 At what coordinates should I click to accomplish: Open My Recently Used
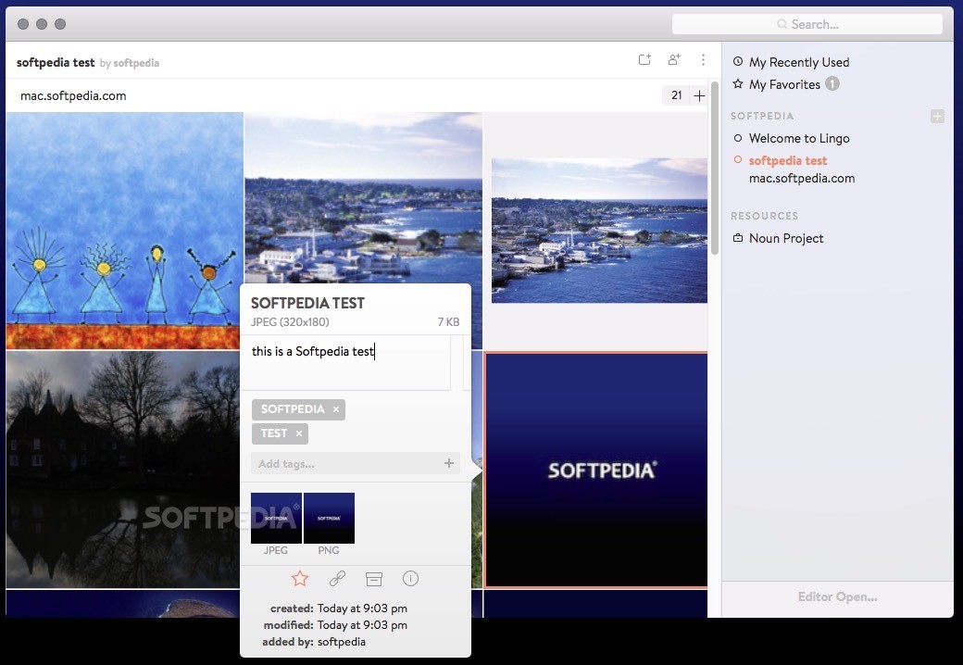[x=799, y=62]
